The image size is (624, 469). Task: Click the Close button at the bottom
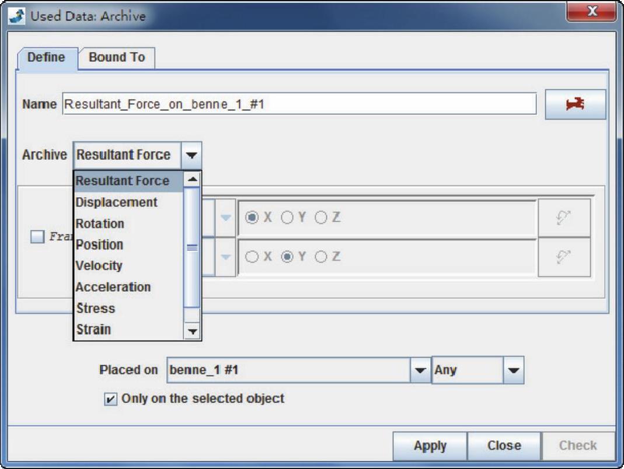tap(504, 446)
